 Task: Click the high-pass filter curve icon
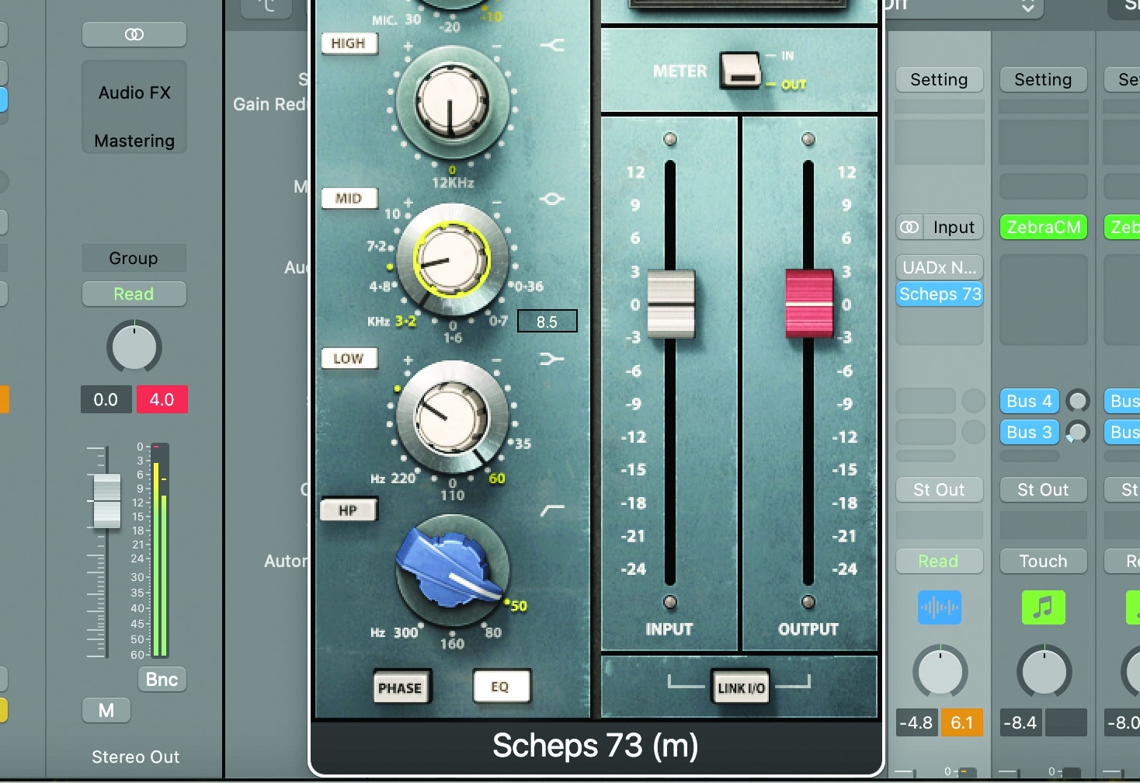coord(552,510)
